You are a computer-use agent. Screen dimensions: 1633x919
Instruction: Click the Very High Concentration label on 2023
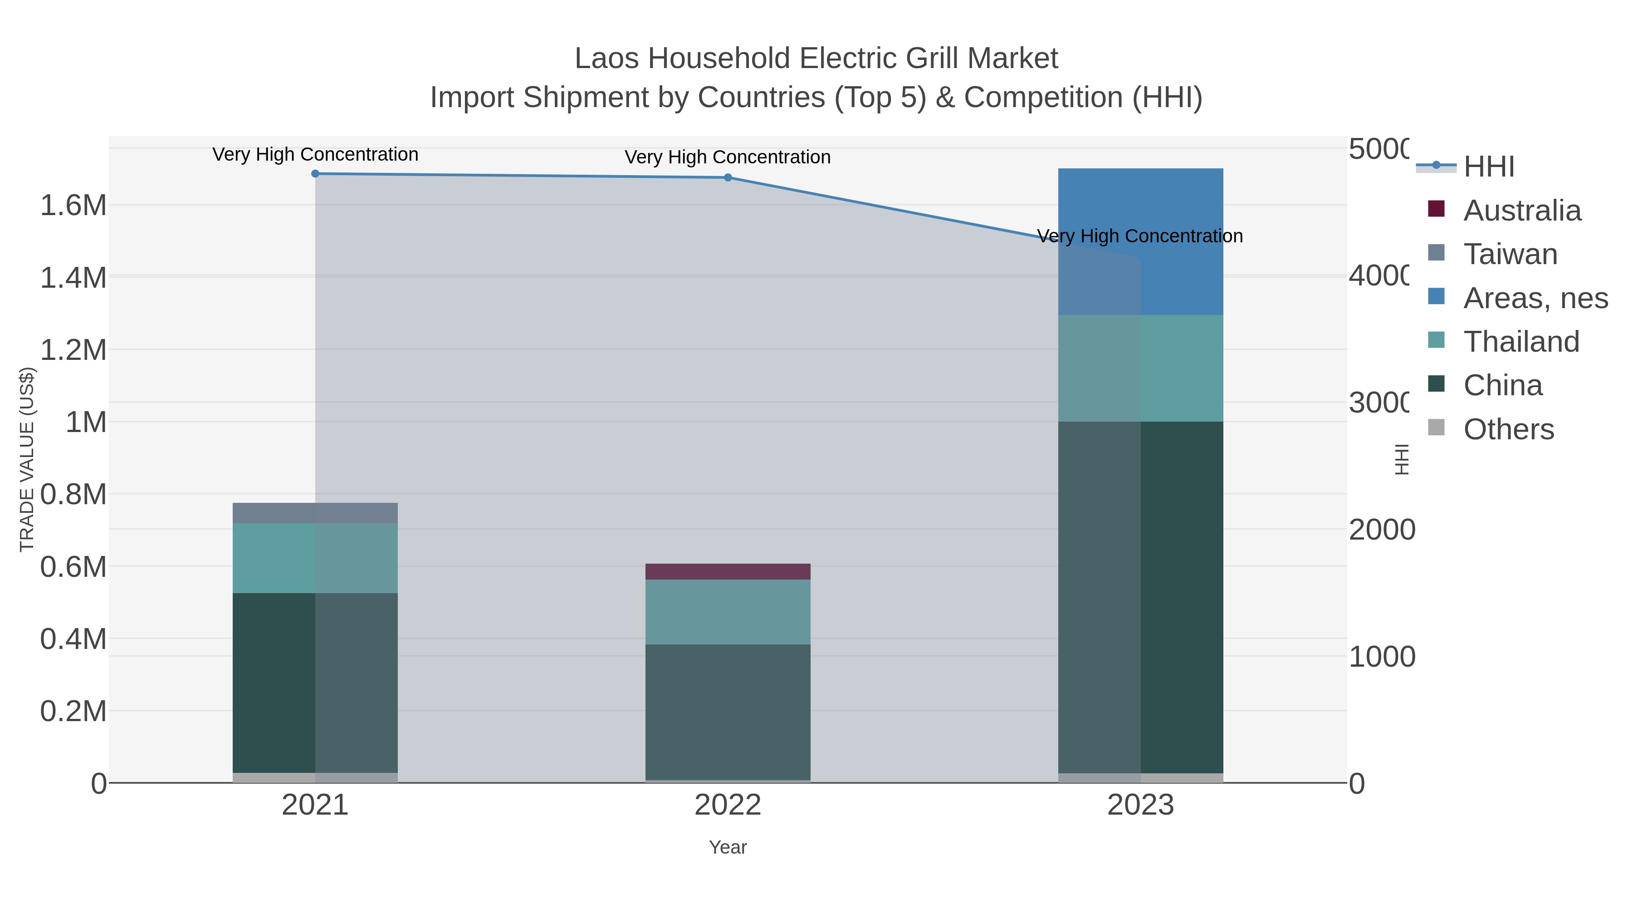tap(1140, 236)
